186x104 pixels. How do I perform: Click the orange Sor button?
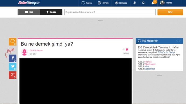(x=170, y=12)
